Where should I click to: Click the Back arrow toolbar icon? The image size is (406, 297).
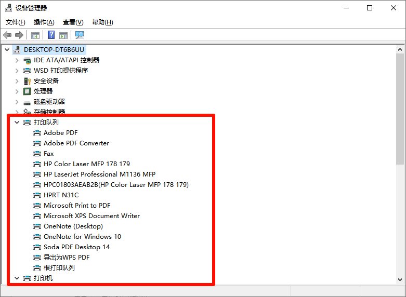(x=7, y=35)
